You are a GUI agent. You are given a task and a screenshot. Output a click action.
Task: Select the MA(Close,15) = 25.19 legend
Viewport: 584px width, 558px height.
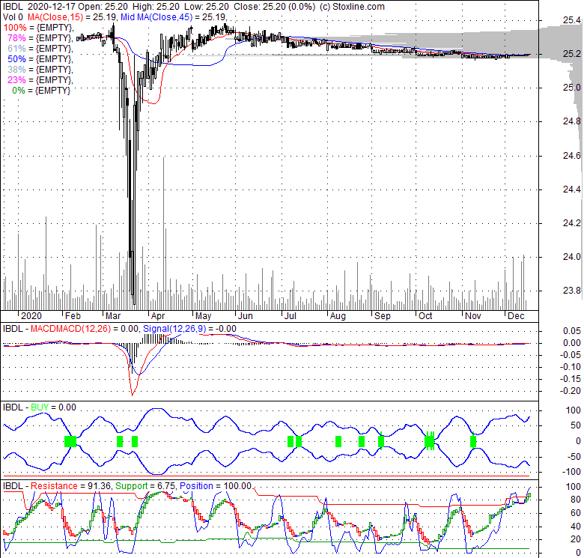pyautogui.click(x=73, y=17)
